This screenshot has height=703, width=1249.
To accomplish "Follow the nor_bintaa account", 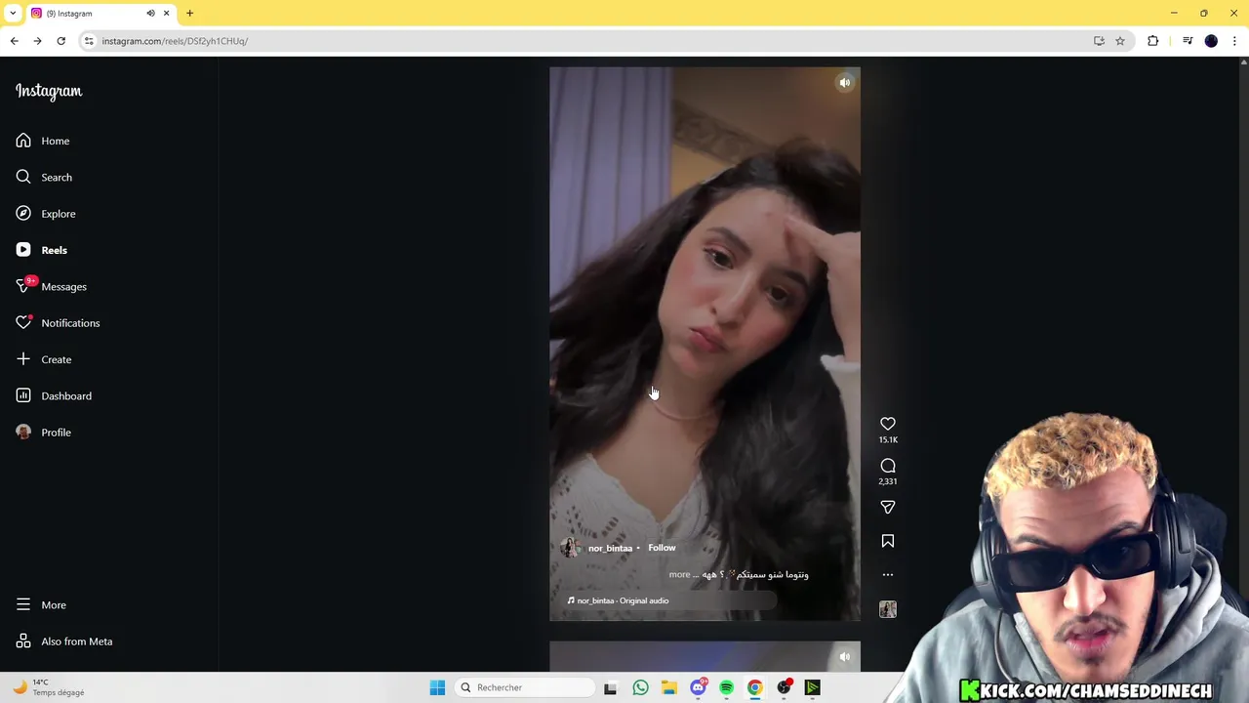I will (x=662, y=548).
